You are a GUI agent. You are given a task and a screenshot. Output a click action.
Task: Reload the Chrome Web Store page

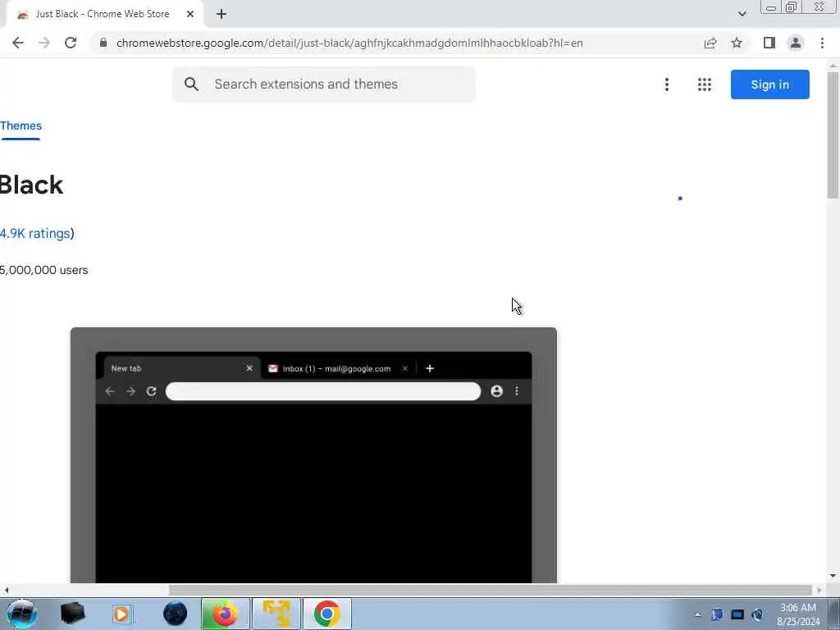click(71, 43)
